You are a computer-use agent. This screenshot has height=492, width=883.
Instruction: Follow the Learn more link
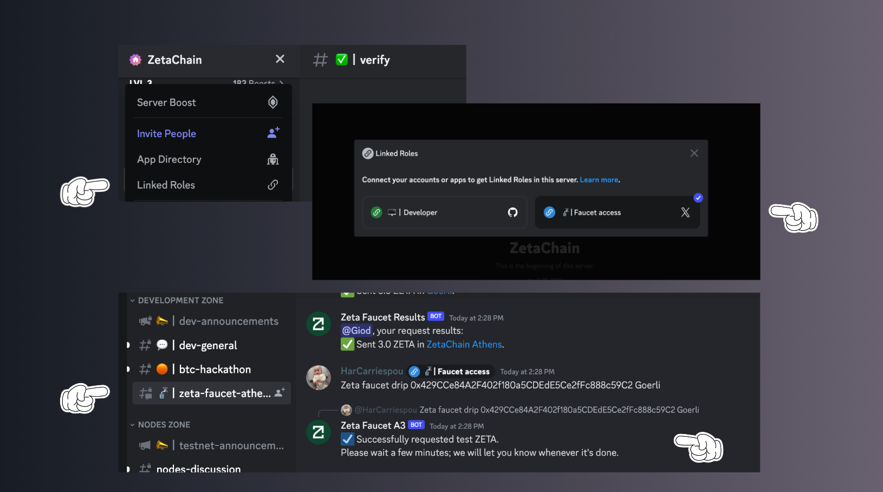point(599,180)
